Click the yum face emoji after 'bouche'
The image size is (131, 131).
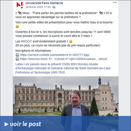coord(17,27)
